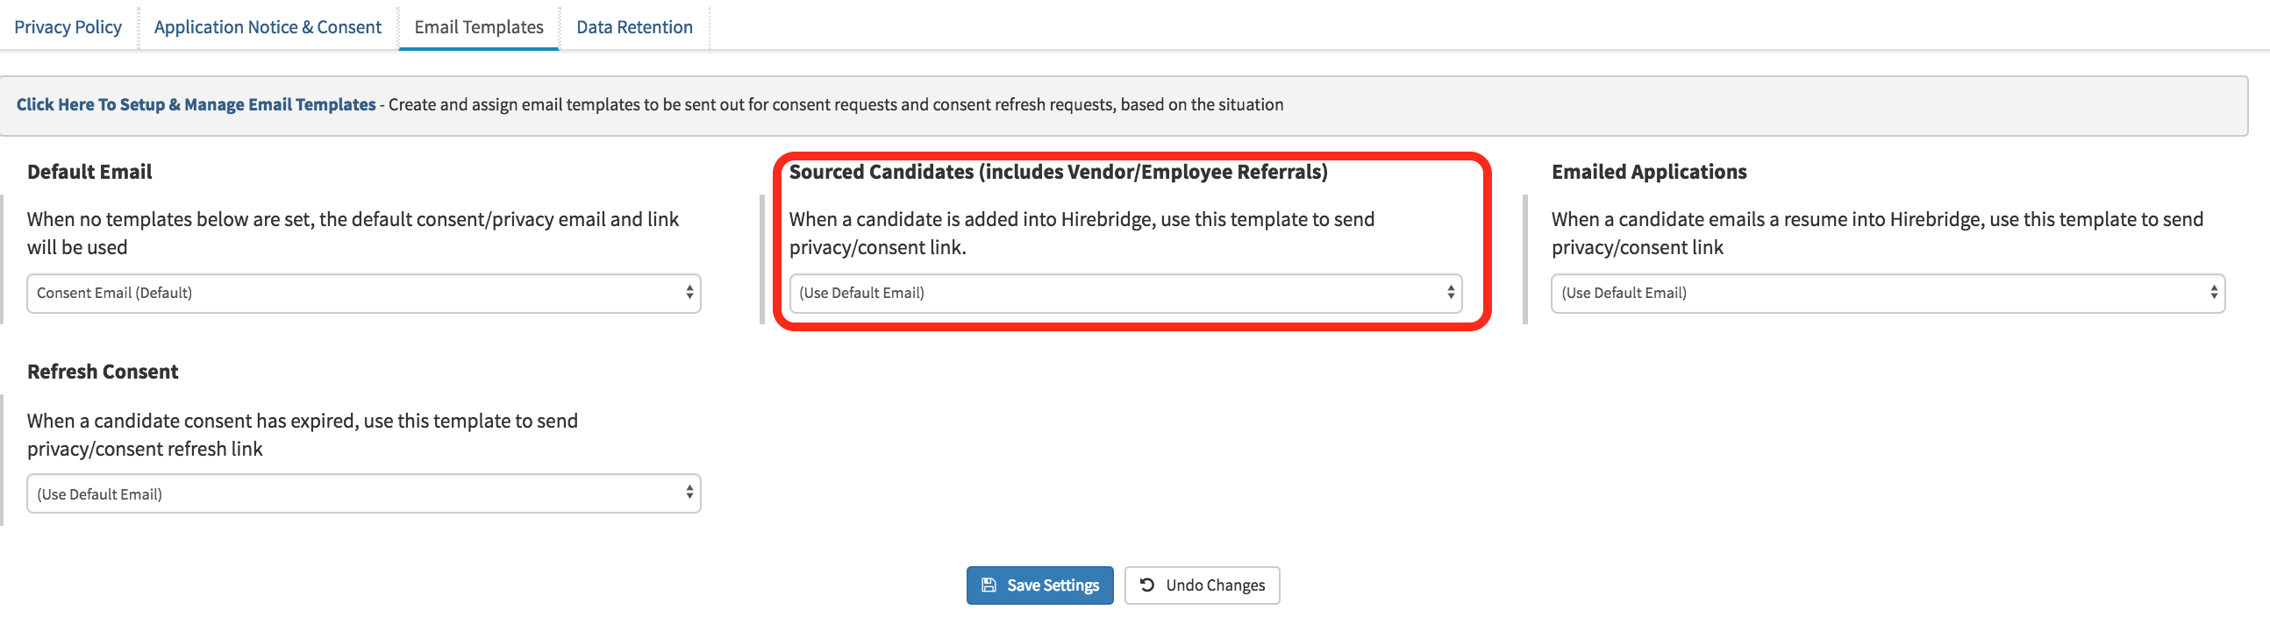This screenshot has height=617, width=2270.
Task: Select the Email Templates tab
Action: pos(478,26)
